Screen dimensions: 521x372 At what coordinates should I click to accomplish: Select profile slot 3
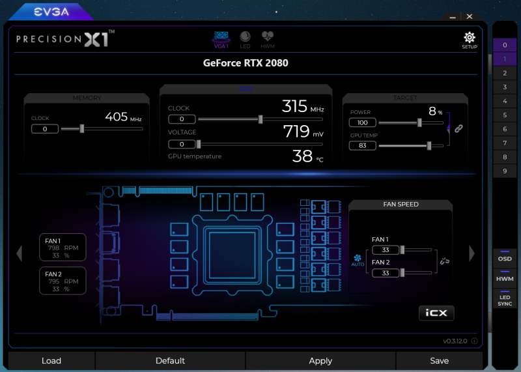[505, 87]
